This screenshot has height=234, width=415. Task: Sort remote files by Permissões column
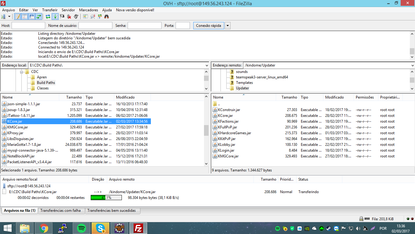pos(366,97)
